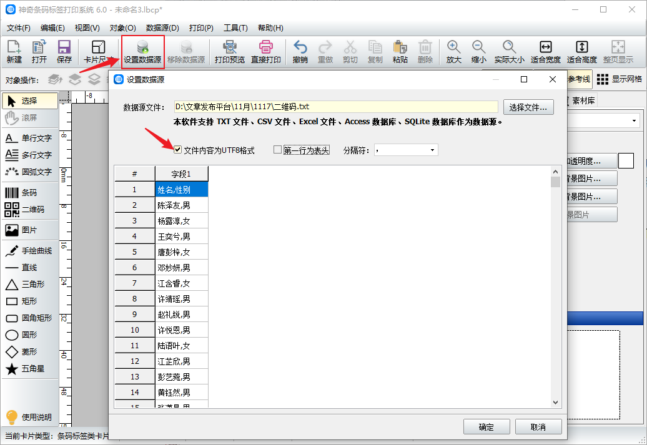Image resolution: width=647 pixels, height=445 pixels.
Task: Click the white color swatch in right panel
Action: point(626,161)
